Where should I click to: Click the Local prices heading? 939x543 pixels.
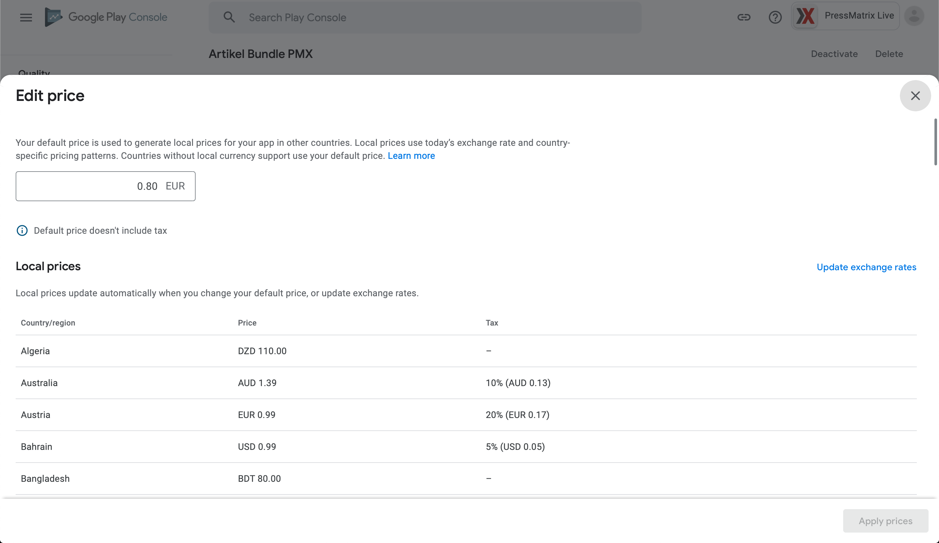point(48,266)
